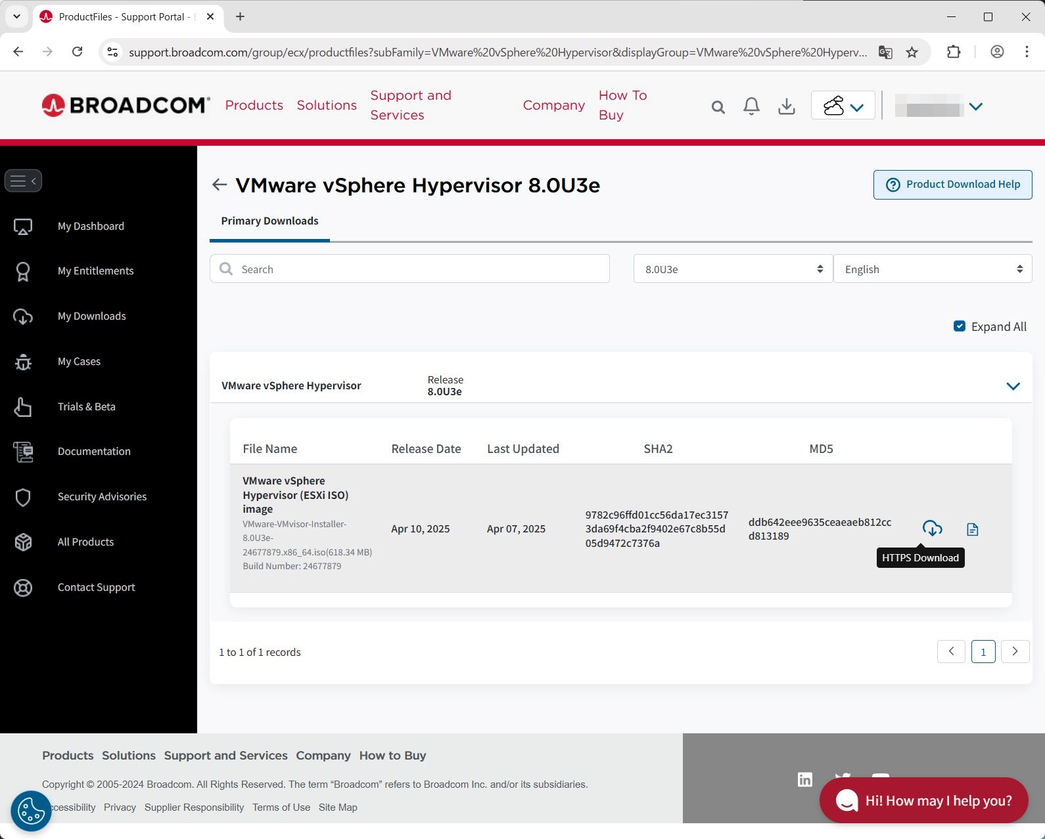Click page 1 pagination button

(983, 652)
